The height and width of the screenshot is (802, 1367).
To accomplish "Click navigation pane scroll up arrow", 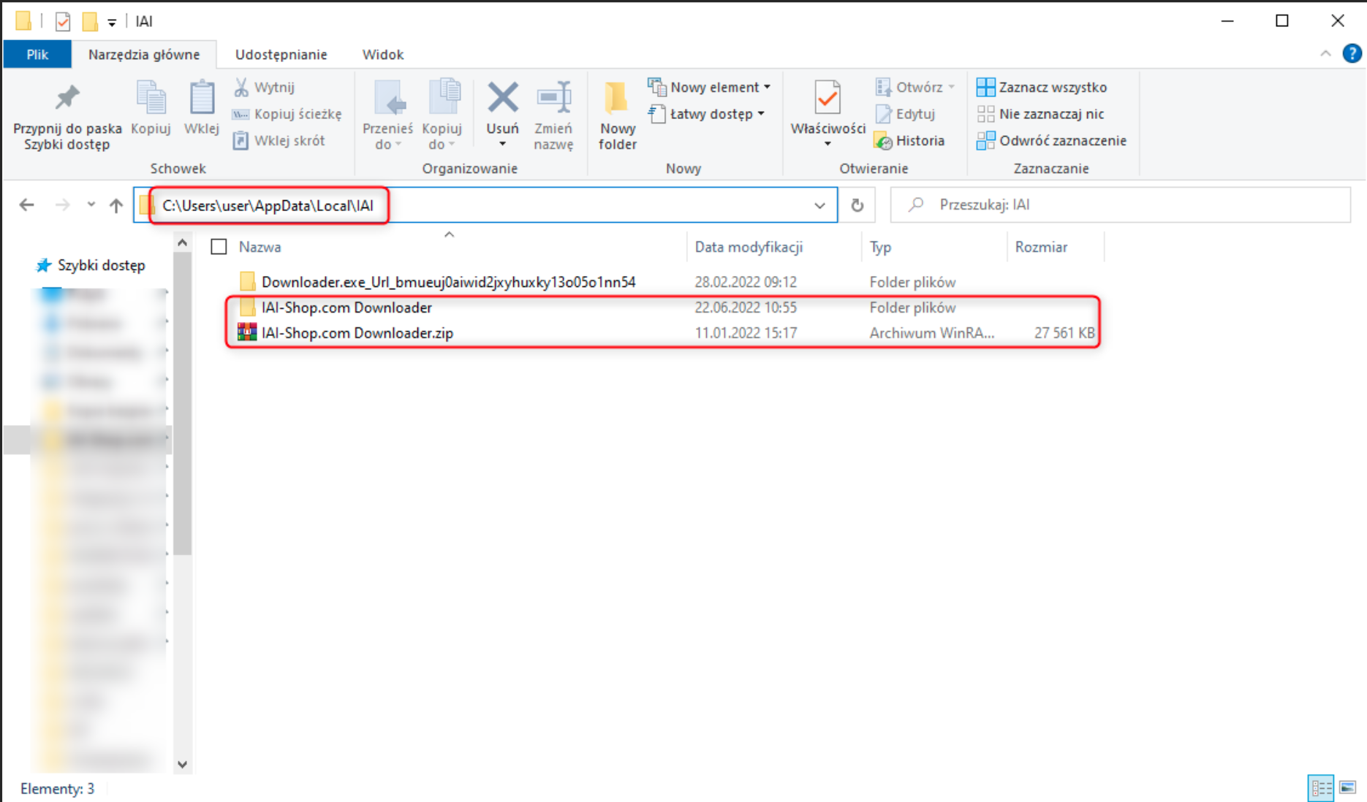I will (x=183, y=242).
